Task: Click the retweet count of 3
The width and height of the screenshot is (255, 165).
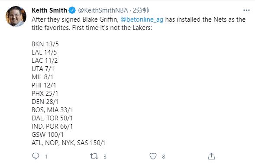Action: [x=105, y=156]
